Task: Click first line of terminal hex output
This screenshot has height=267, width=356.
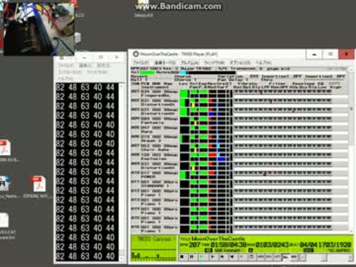Action: coord(85,88)
